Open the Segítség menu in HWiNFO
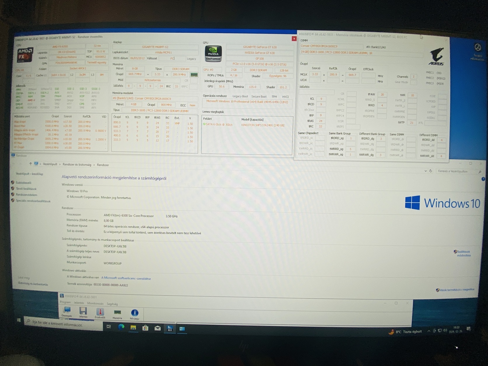The height and width of the screenshot is (366, 488). [x=112, y=304]
